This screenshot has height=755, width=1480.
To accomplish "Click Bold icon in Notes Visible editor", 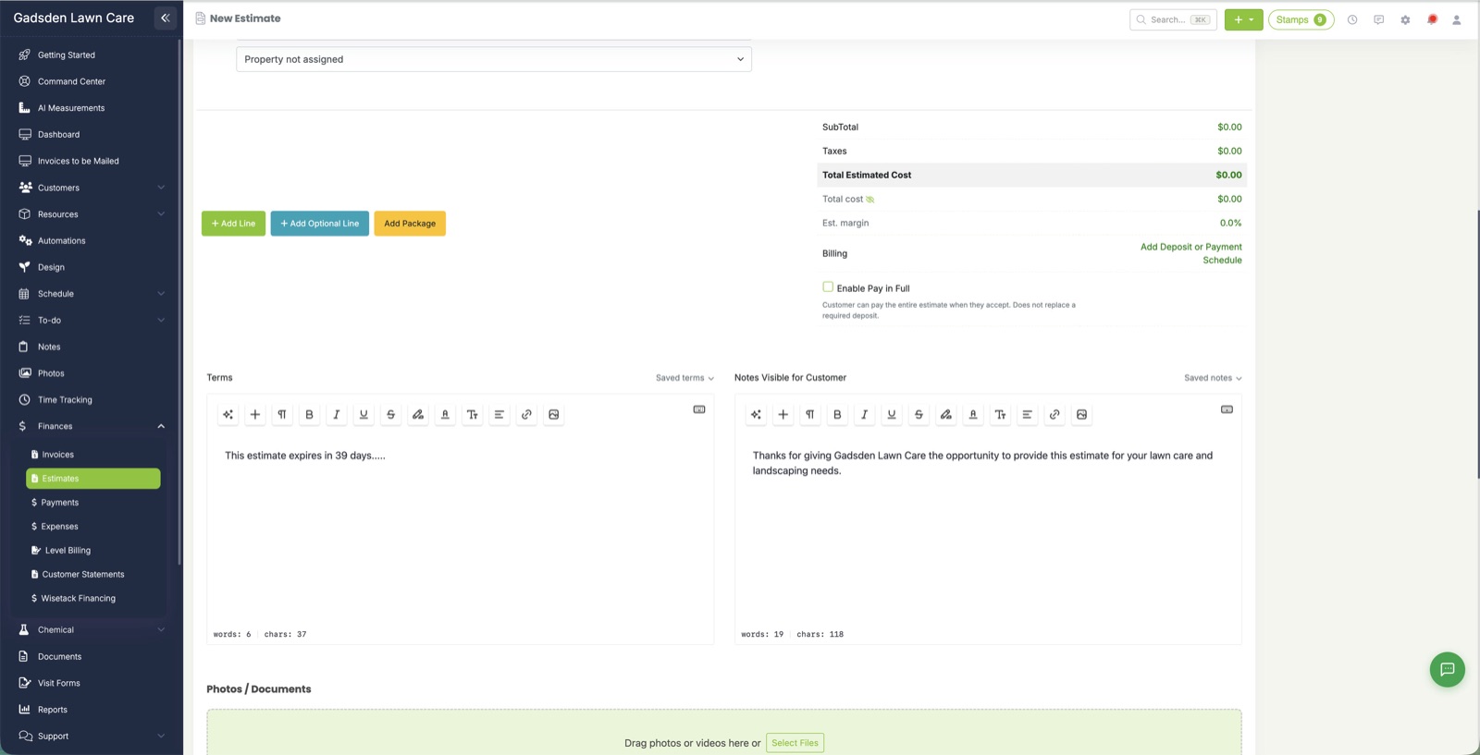I will pos(837,415).
